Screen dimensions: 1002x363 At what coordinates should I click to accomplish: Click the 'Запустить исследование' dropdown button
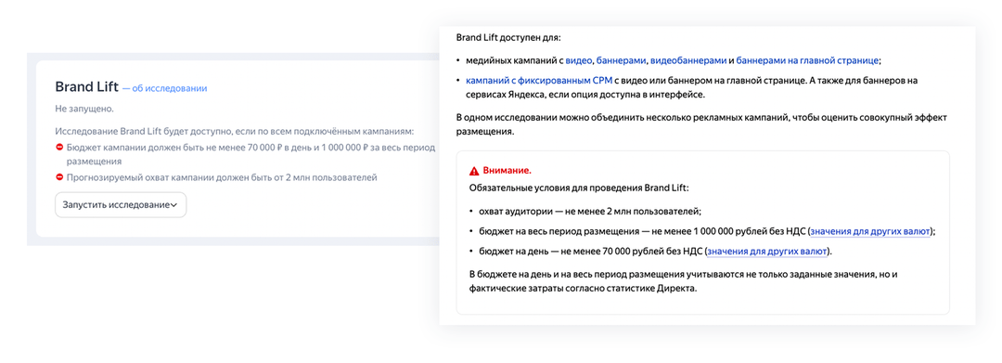[x=121, y=205]
